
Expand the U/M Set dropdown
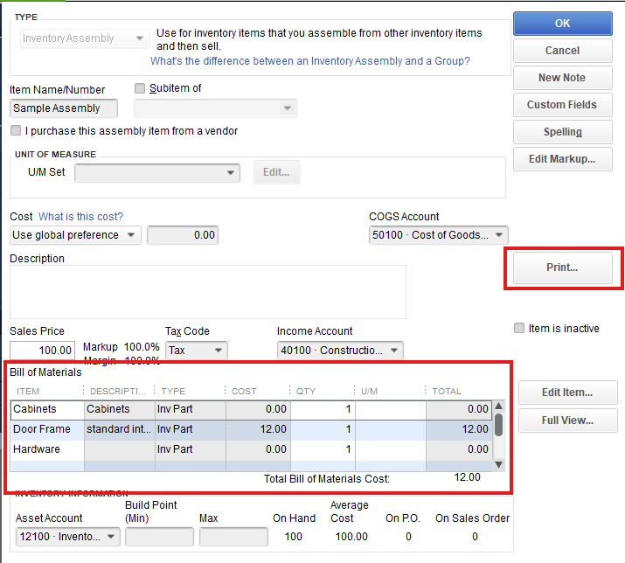pyautogui.click(x=231, y=173)
